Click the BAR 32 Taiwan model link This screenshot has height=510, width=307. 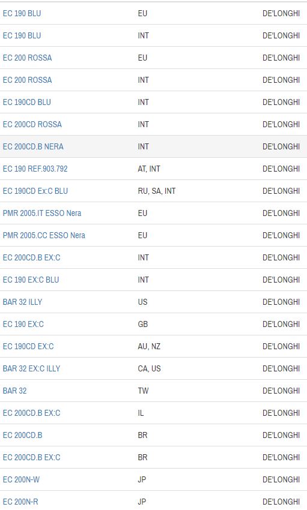14,391
